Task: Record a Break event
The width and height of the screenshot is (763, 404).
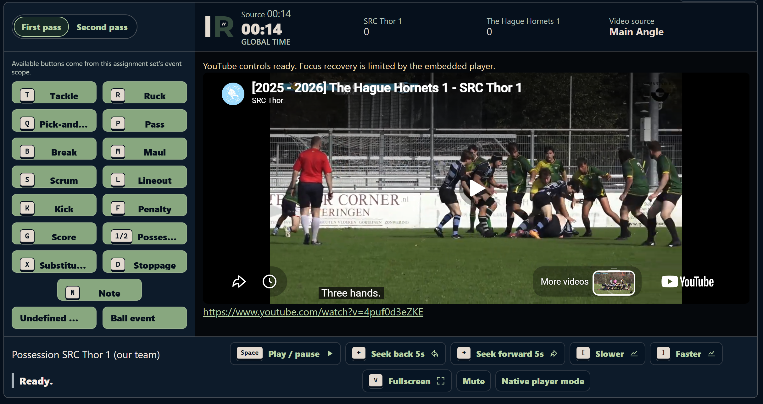Action: tap(54, 149)
